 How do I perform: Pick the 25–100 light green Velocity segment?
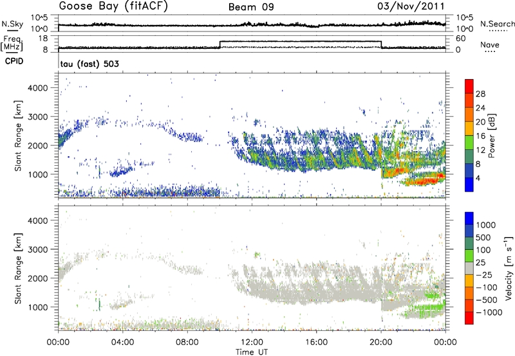click(469, 256)
